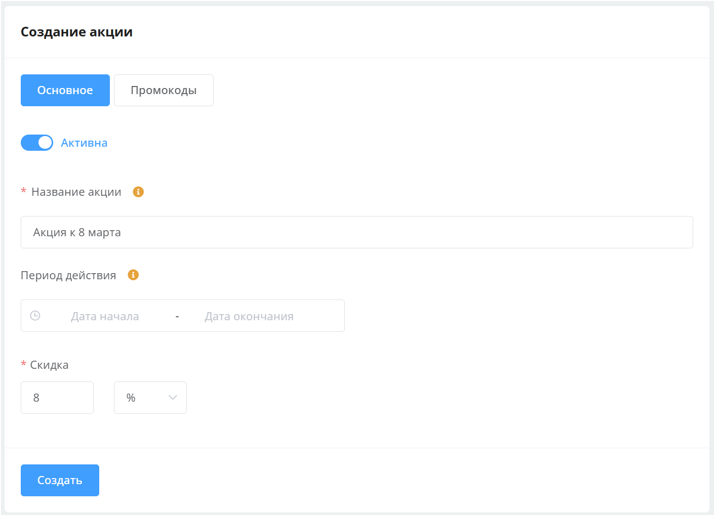This screenshot has height=516, width=715.
Task: Switch to the Промокоды tab
Action: tap(164, 90)
